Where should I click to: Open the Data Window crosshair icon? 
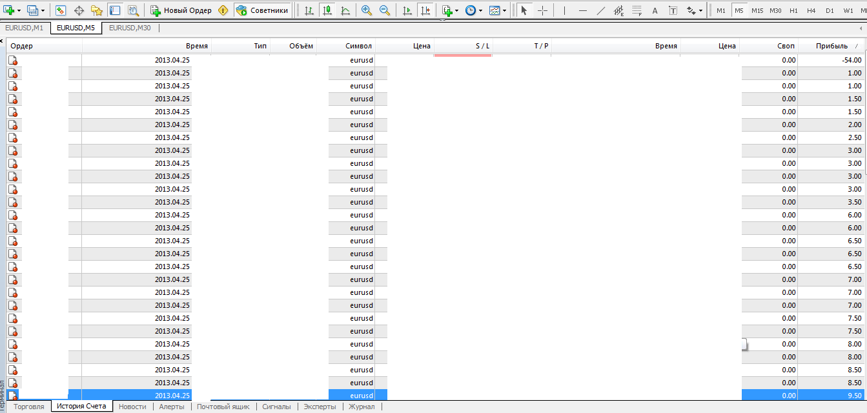point(79,10)
